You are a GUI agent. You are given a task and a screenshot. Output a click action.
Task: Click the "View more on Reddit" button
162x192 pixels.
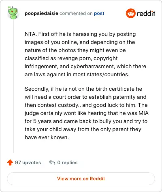(81, 179)
